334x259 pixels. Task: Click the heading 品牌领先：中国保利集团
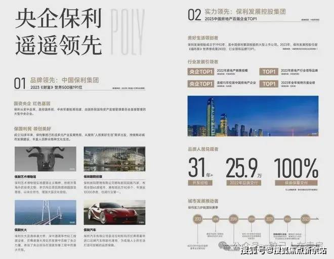click(65, 80)
